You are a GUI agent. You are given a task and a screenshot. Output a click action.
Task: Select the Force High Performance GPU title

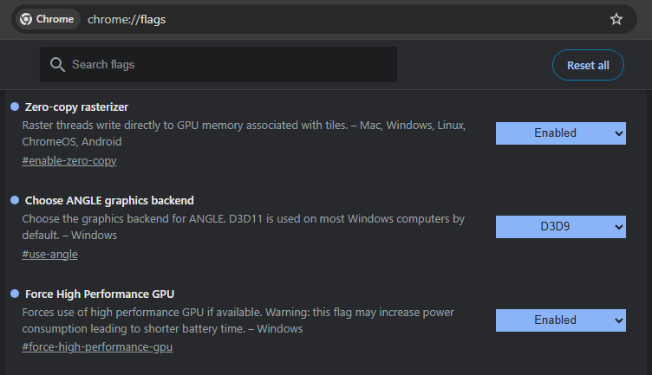coord(100,294)
